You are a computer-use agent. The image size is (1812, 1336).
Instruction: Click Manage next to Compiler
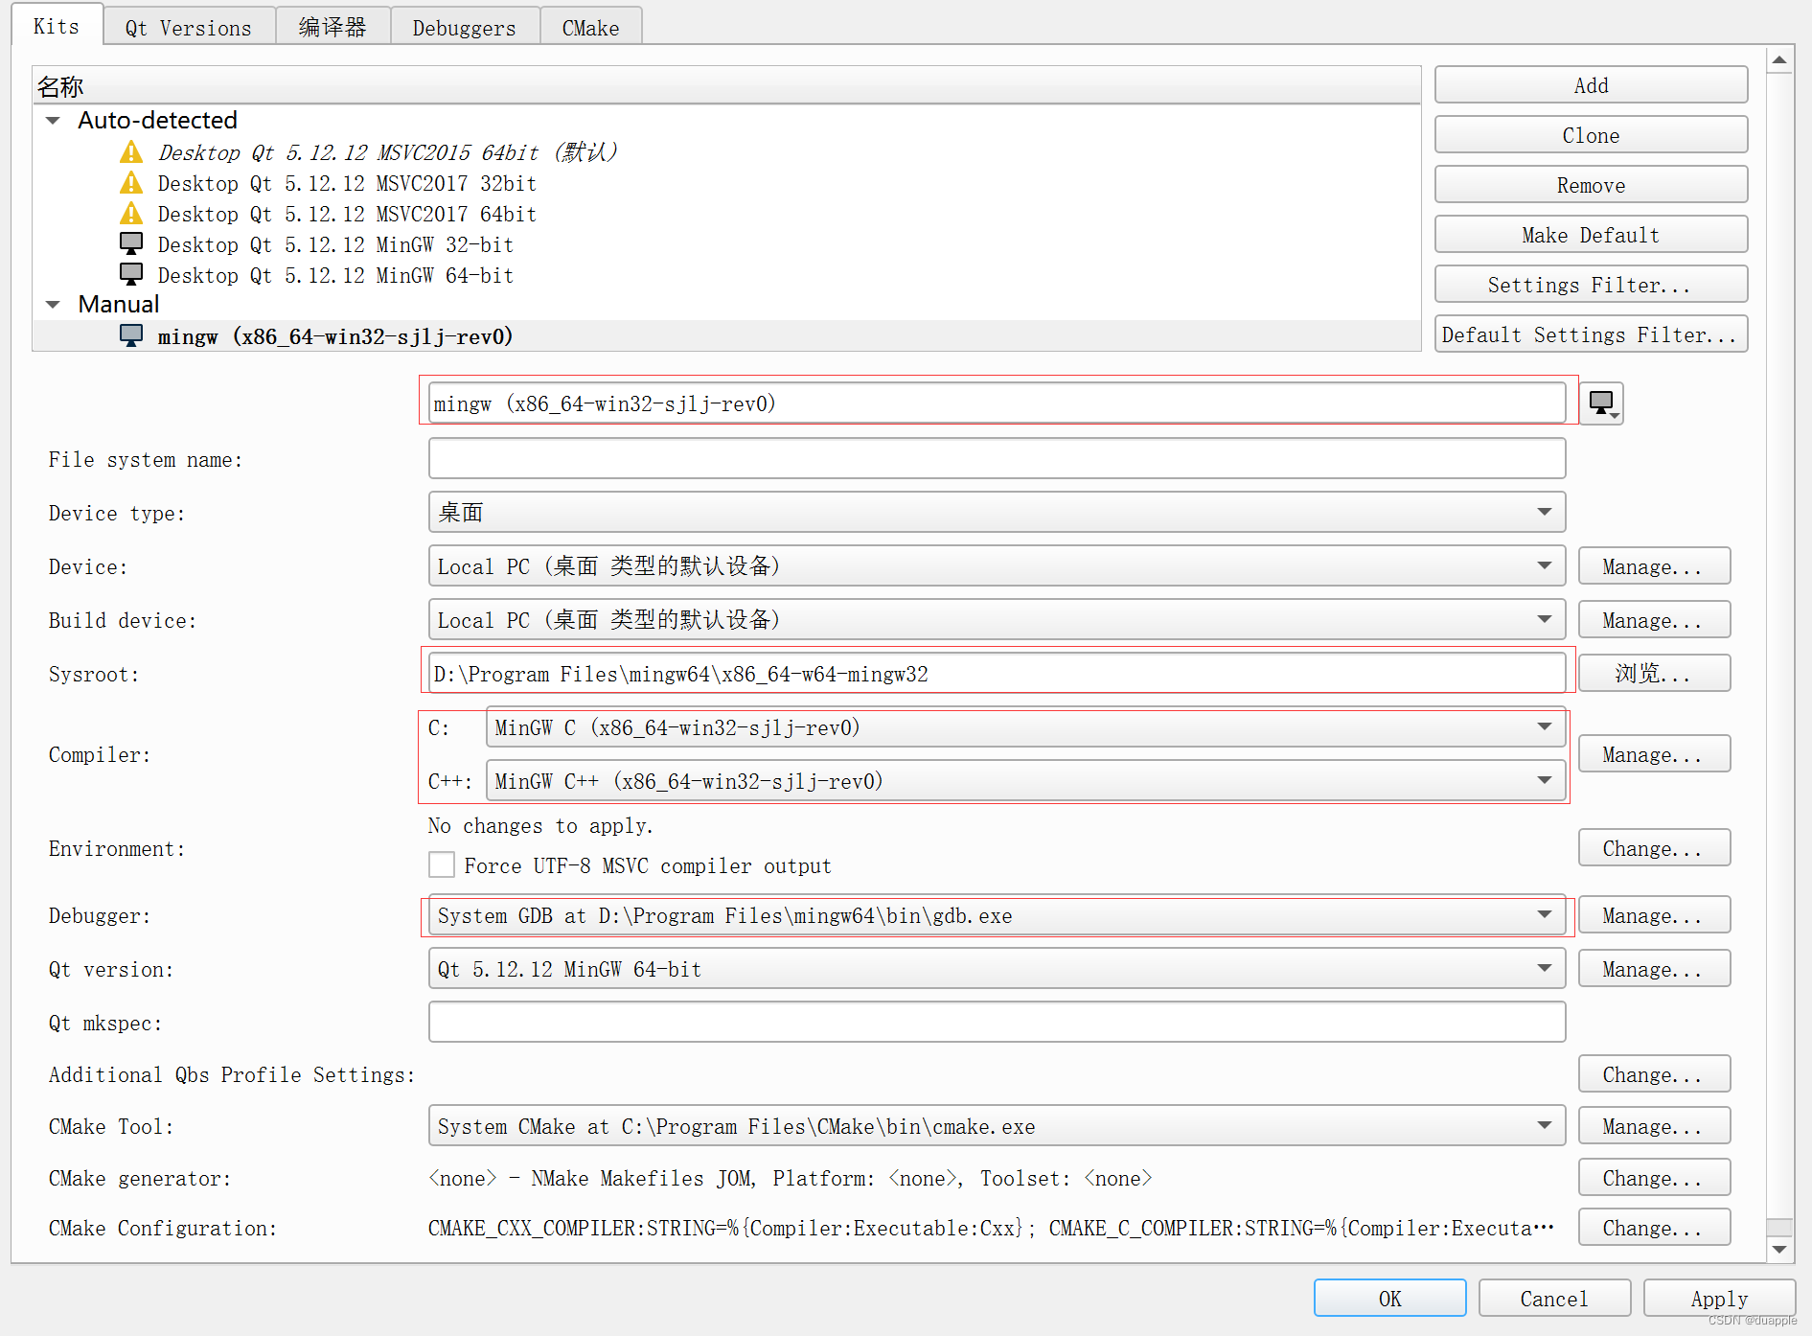pyautogui.click(x=1654, y=754)
